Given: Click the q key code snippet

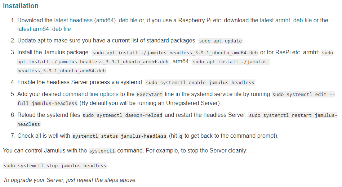Looking at the screenshot, I should [181, 136].
